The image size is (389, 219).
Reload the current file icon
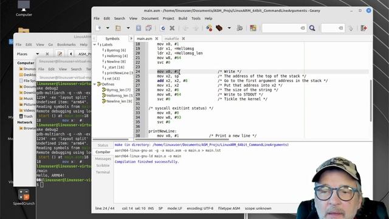tap(163, 28)
